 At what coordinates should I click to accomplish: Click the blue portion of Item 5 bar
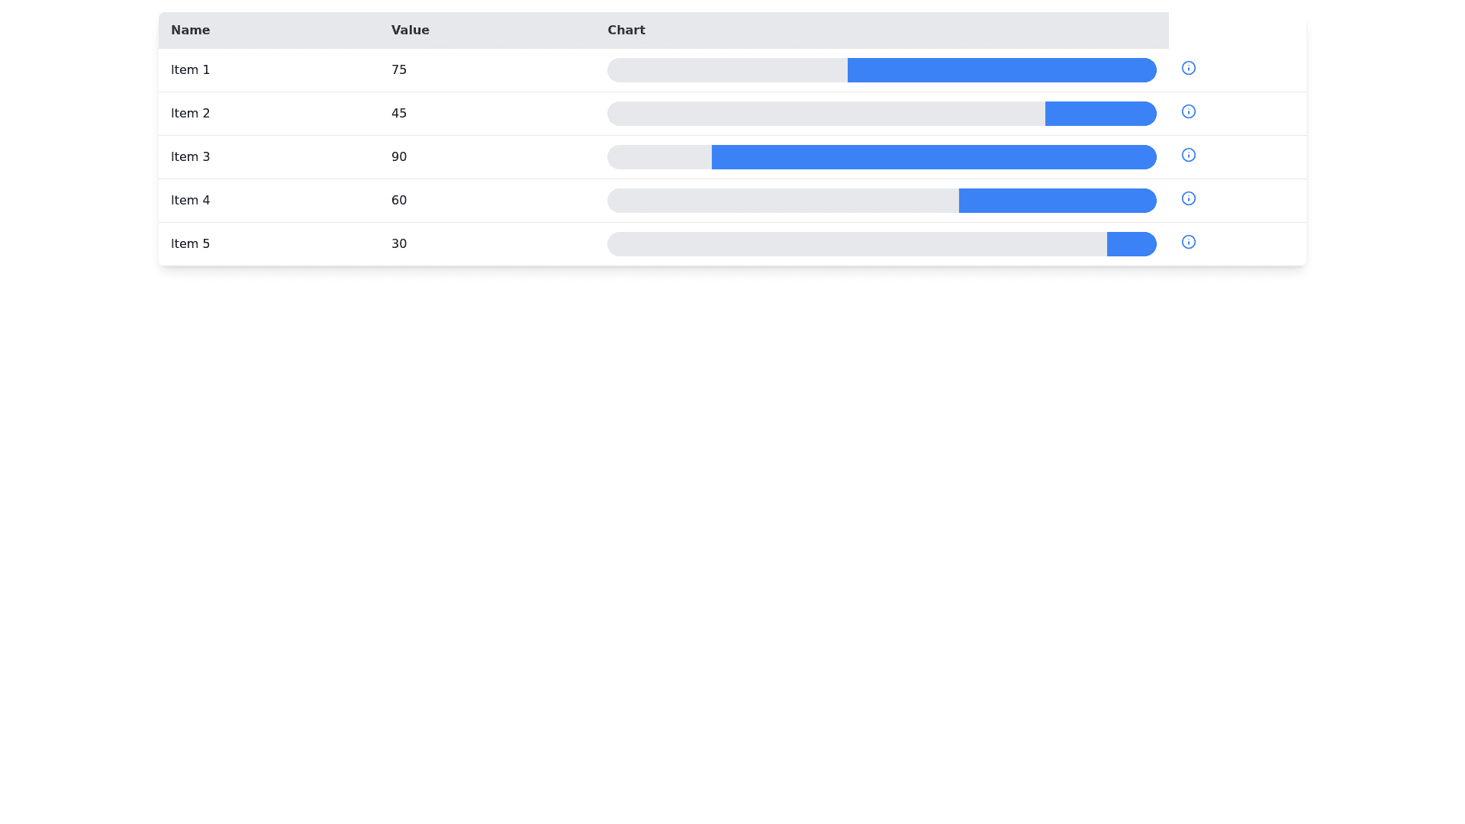coord(1131,244)
